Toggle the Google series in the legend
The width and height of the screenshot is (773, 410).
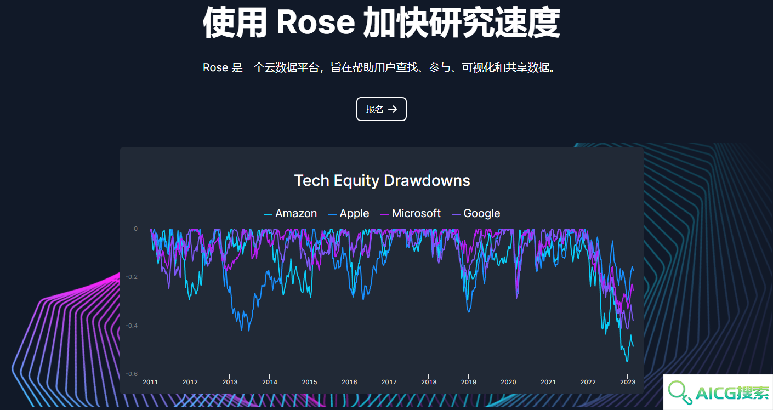pyautogui.click(x=476, y=213)
